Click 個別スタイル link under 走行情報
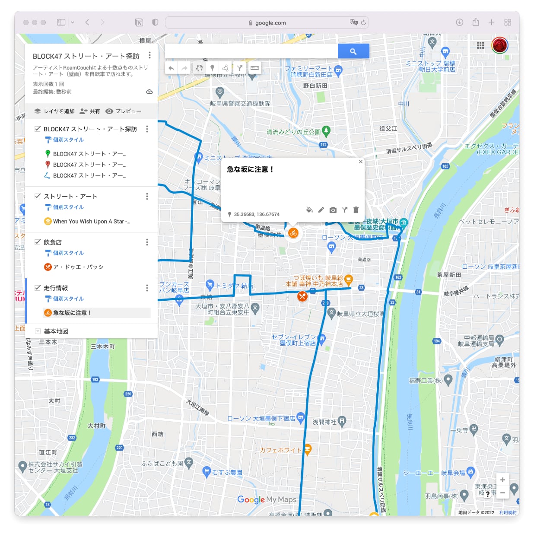Image resolution: width=534 pixels, height=534 pixels. [68, 299]
